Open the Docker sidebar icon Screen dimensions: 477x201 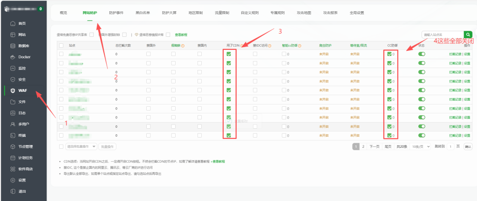pyautogui.click(x=13, y=57)
